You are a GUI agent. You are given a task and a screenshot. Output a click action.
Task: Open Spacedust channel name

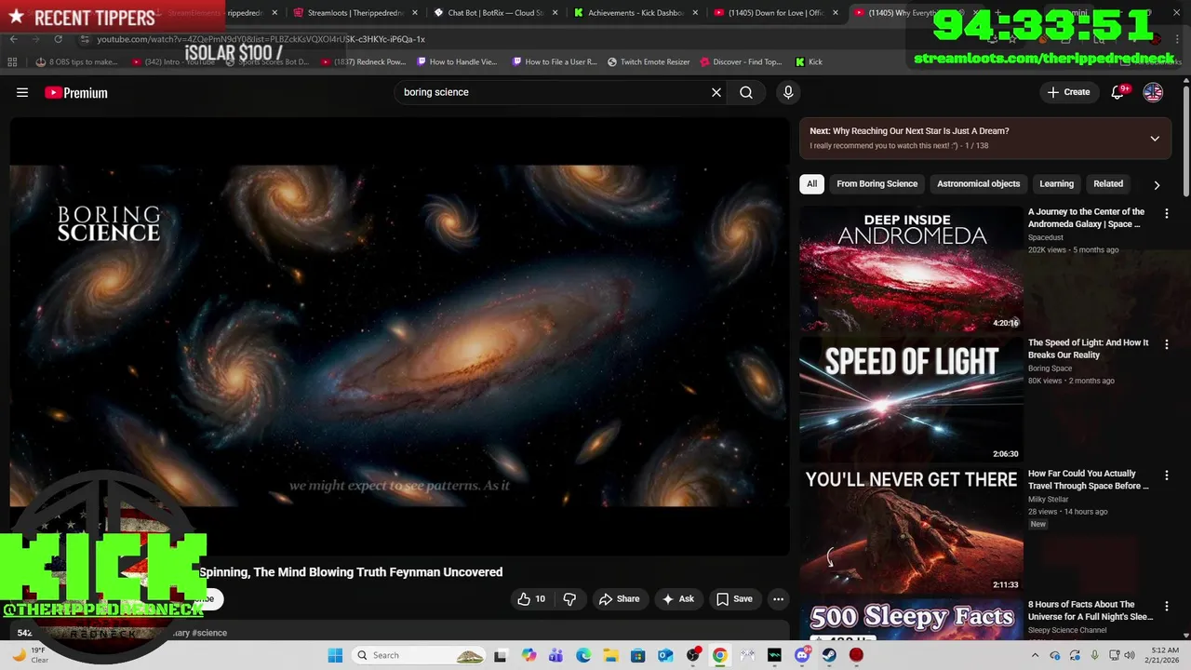coord(1046,237)
